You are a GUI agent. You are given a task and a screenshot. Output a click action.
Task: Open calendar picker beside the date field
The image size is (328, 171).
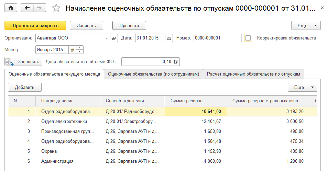click(169, 38)
